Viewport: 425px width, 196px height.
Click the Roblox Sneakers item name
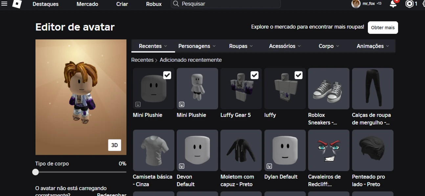323,119
